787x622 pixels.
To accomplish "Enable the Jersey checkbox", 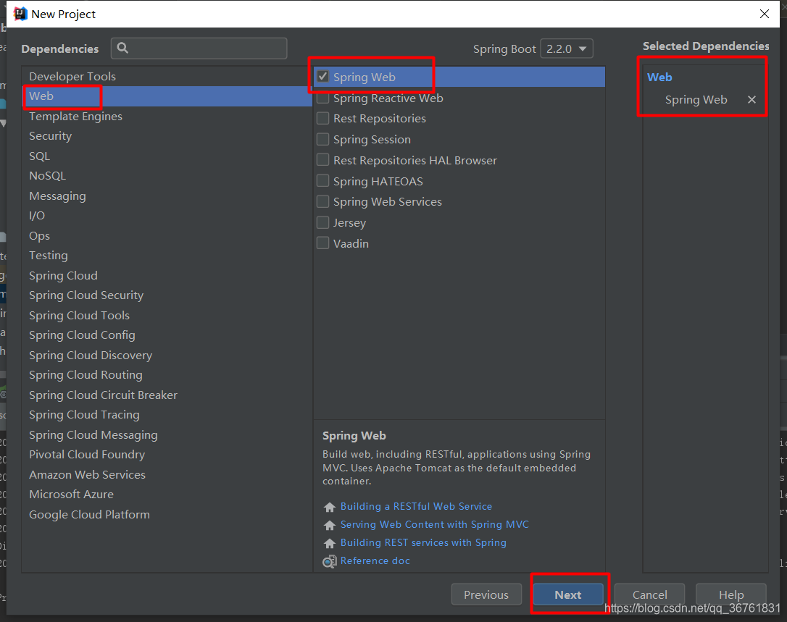I will (323, 222).
